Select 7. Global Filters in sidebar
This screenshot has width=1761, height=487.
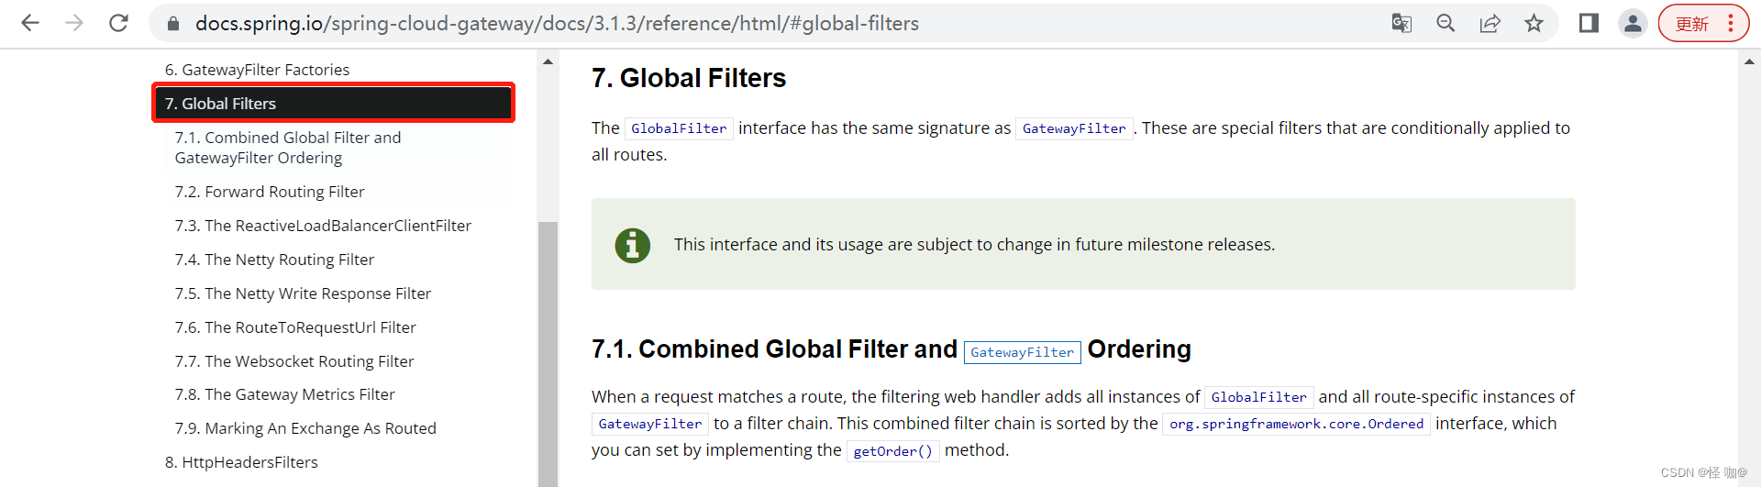(332, 104)
